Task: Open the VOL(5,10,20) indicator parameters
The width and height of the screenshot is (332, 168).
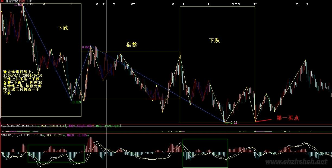Action: 11,126
